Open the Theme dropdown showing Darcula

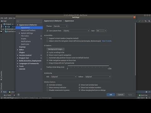pos(61,26)
